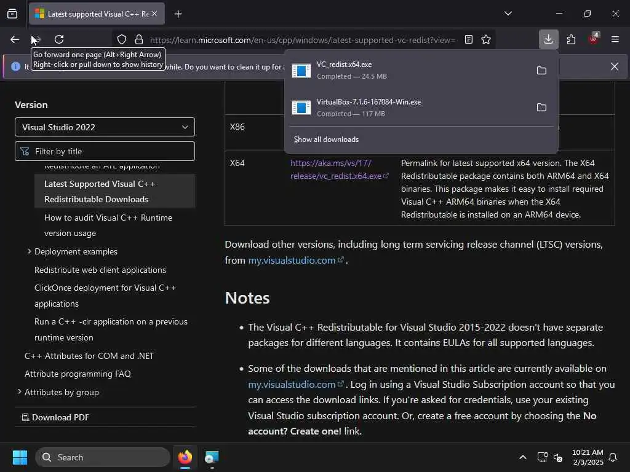Dismiss the notification bar

(x=615, y=66)
